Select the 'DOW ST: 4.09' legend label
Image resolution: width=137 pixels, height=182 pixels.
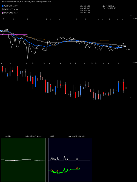(11, 6)
